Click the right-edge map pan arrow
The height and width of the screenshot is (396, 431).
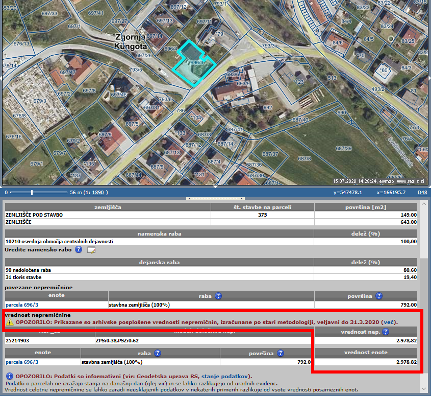428,78
